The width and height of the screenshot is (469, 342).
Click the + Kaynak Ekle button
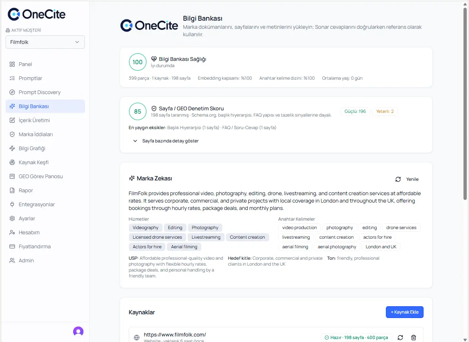coord(405,312)
